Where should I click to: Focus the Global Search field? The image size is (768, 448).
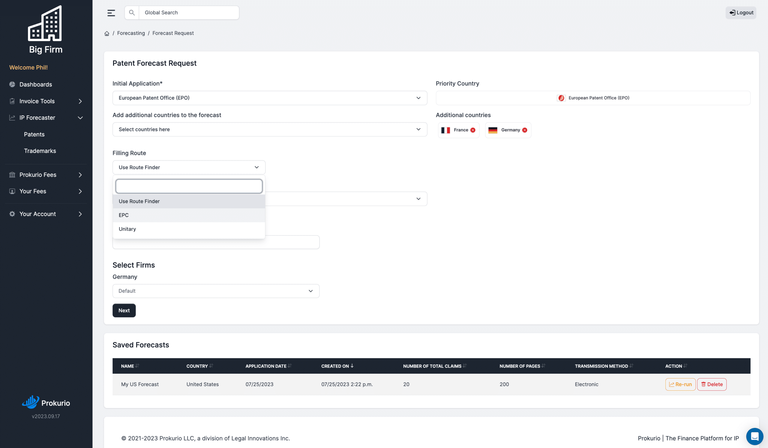point(189,13)
